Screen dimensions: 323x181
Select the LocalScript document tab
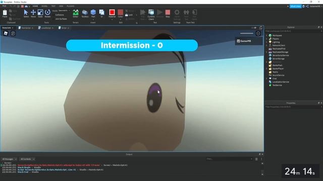(x=46, y=28)
